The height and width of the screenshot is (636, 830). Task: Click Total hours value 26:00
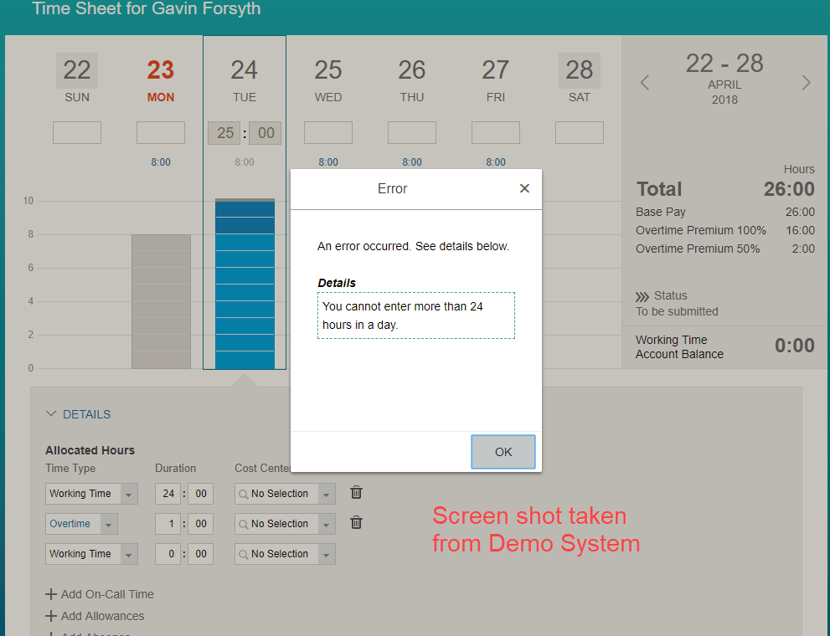(789, 189)
